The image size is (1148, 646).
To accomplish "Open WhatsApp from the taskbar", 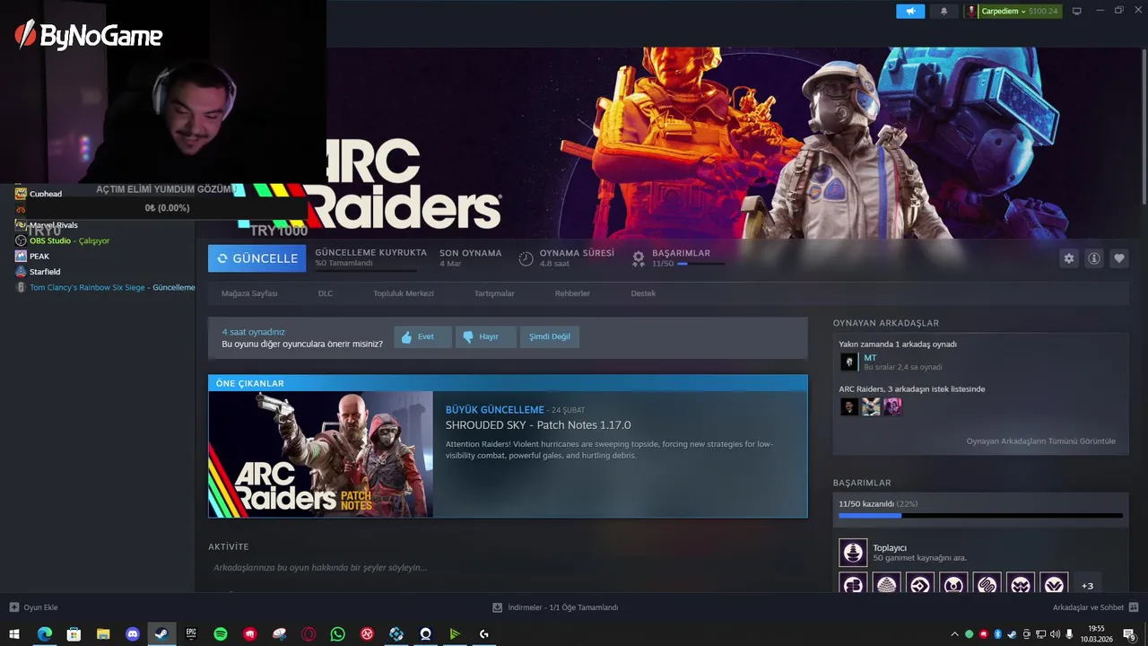I will [x=337, y=634].
